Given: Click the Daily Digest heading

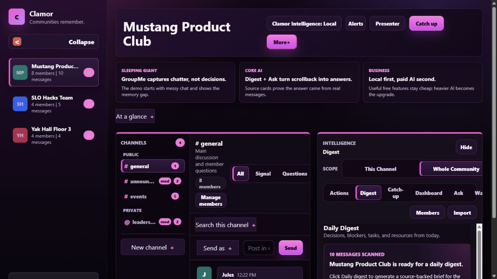Looking at the screenshot, I should pos(341,228).
